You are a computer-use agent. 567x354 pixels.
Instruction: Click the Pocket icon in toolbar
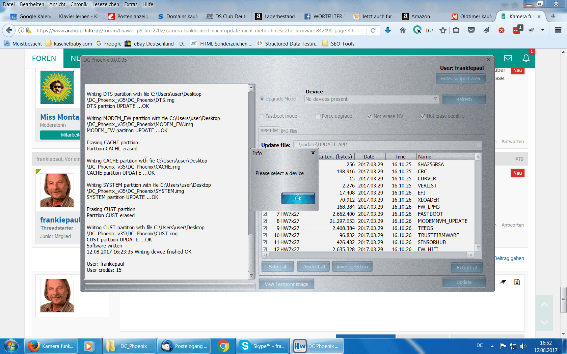471,30
